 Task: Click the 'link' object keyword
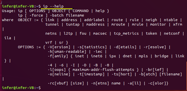point(50,20)
